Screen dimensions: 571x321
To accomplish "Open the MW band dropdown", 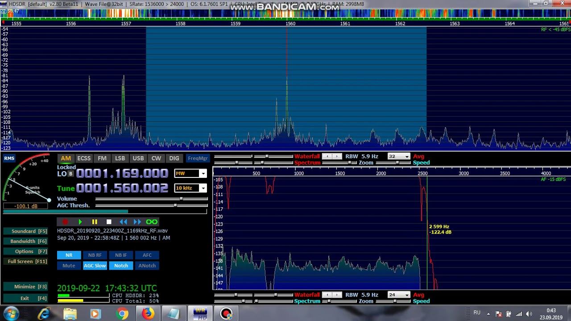I will coord(190,173).
